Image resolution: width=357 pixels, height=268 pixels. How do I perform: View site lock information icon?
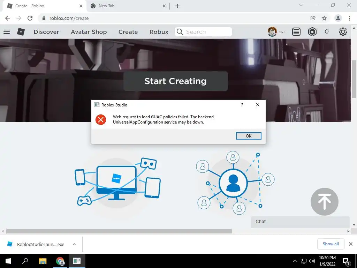click(44, 18)
